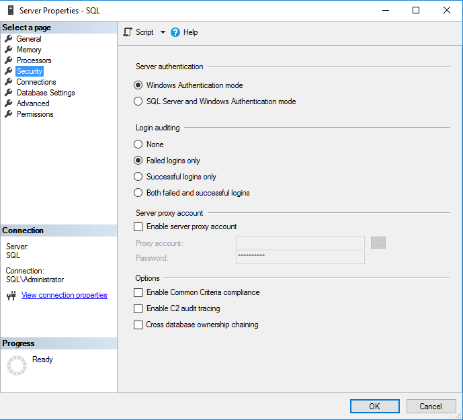This screenshot has height=420, width=463.
Task: Go to the Permissions page
Action: tap(35, 114)
